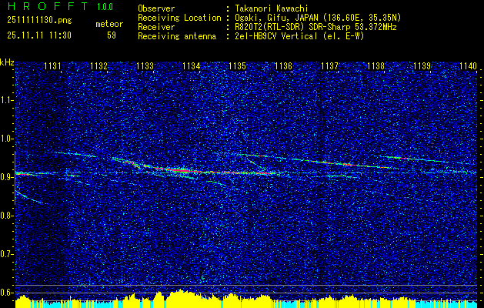Viewport: 484px width, 308px height.
Task: Select the 1.0 frequency axis label
Action: [6, 139]
